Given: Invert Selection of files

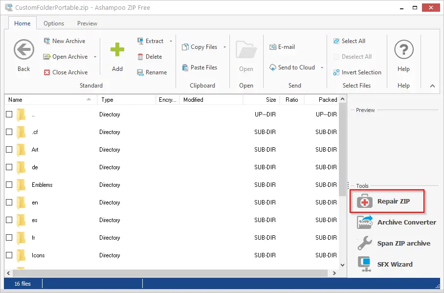Looking at the screenshot, I should click(357, 72).
